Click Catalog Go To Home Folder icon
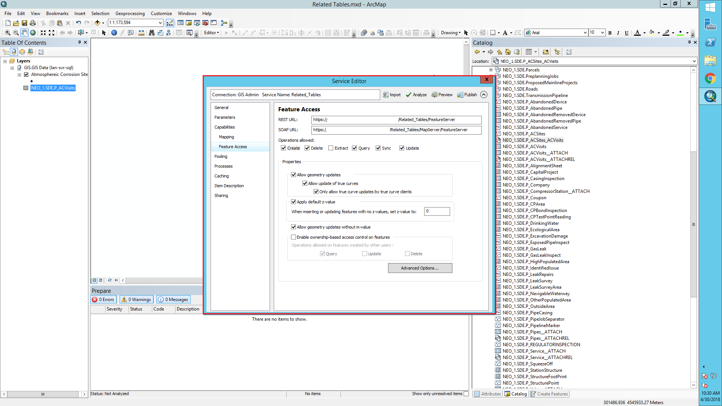The image size is (722, 406). 508,52
